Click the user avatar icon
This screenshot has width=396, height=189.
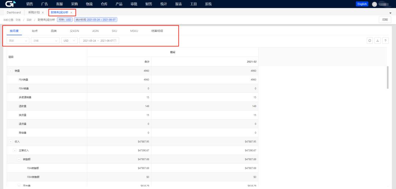pyautogui.click(x=374, y=4)
